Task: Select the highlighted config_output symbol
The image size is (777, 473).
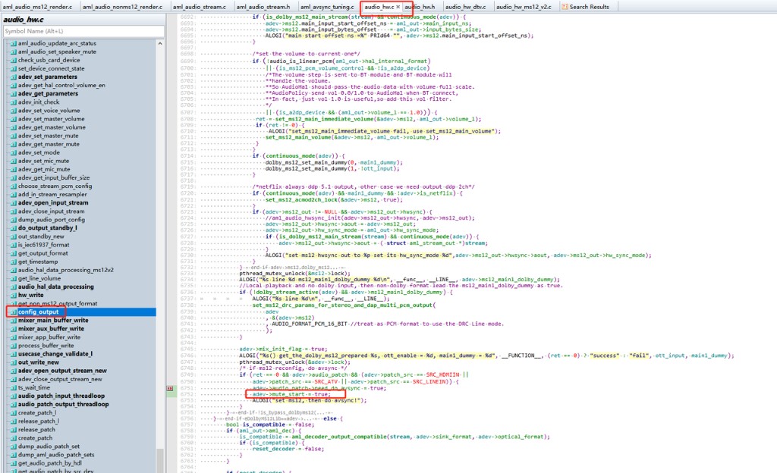Action: [x=38, y=313]
